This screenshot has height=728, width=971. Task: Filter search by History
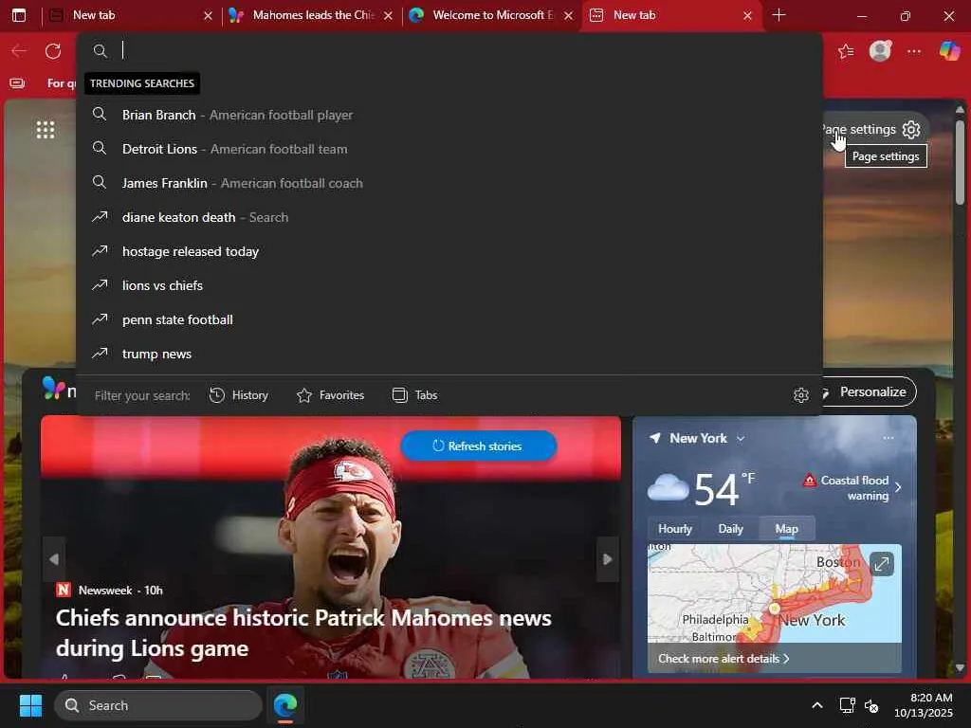click(x=239, y=395)
